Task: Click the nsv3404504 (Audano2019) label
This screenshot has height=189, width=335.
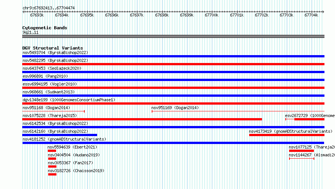Action: tap(74, 155)
